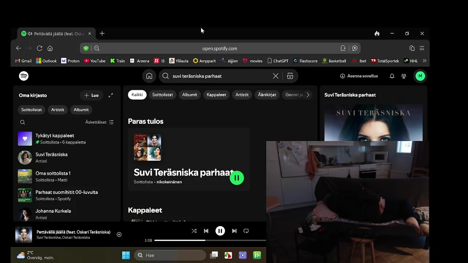Viewport: 468px width, 263px height.
Task: Open the ChatGPT bookmark
Action: click(x=278, y=61)
